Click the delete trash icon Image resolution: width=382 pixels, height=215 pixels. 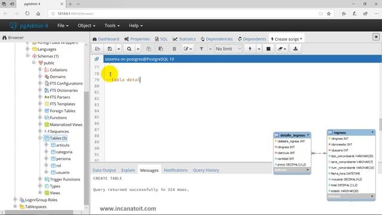coord(174,49)
